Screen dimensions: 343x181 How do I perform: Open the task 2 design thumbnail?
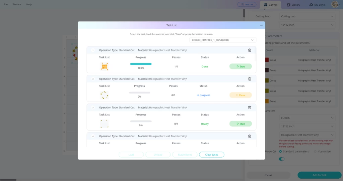(x=105, y=95)
